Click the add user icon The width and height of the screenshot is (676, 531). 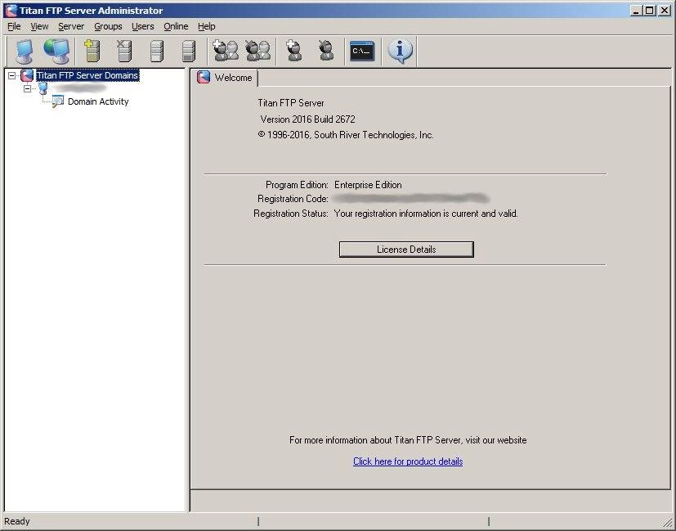tap(294, 51)
